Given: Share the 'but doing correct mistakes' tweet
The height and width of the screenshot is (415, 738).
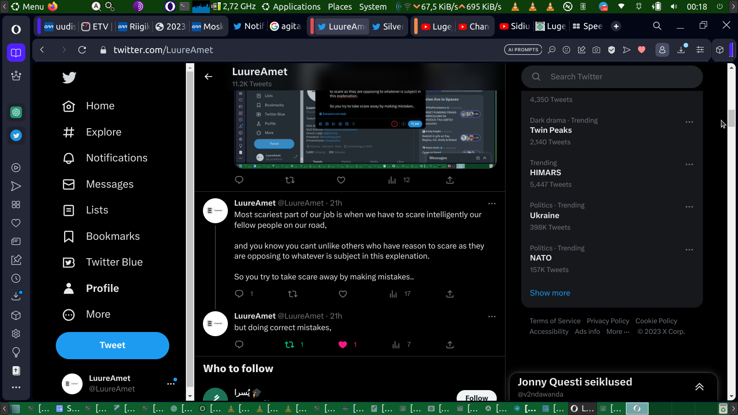Looking at the screenshot, I should click(450, 344).
